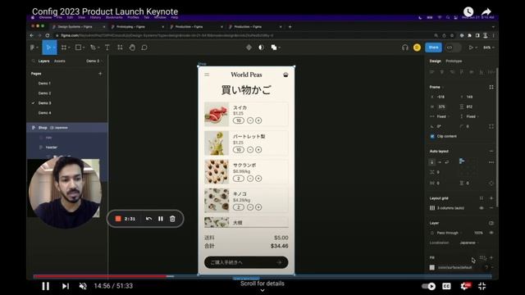The width and height of the screenshot is (525, 295).
Task: Select the Text tool
Action: 107,48
